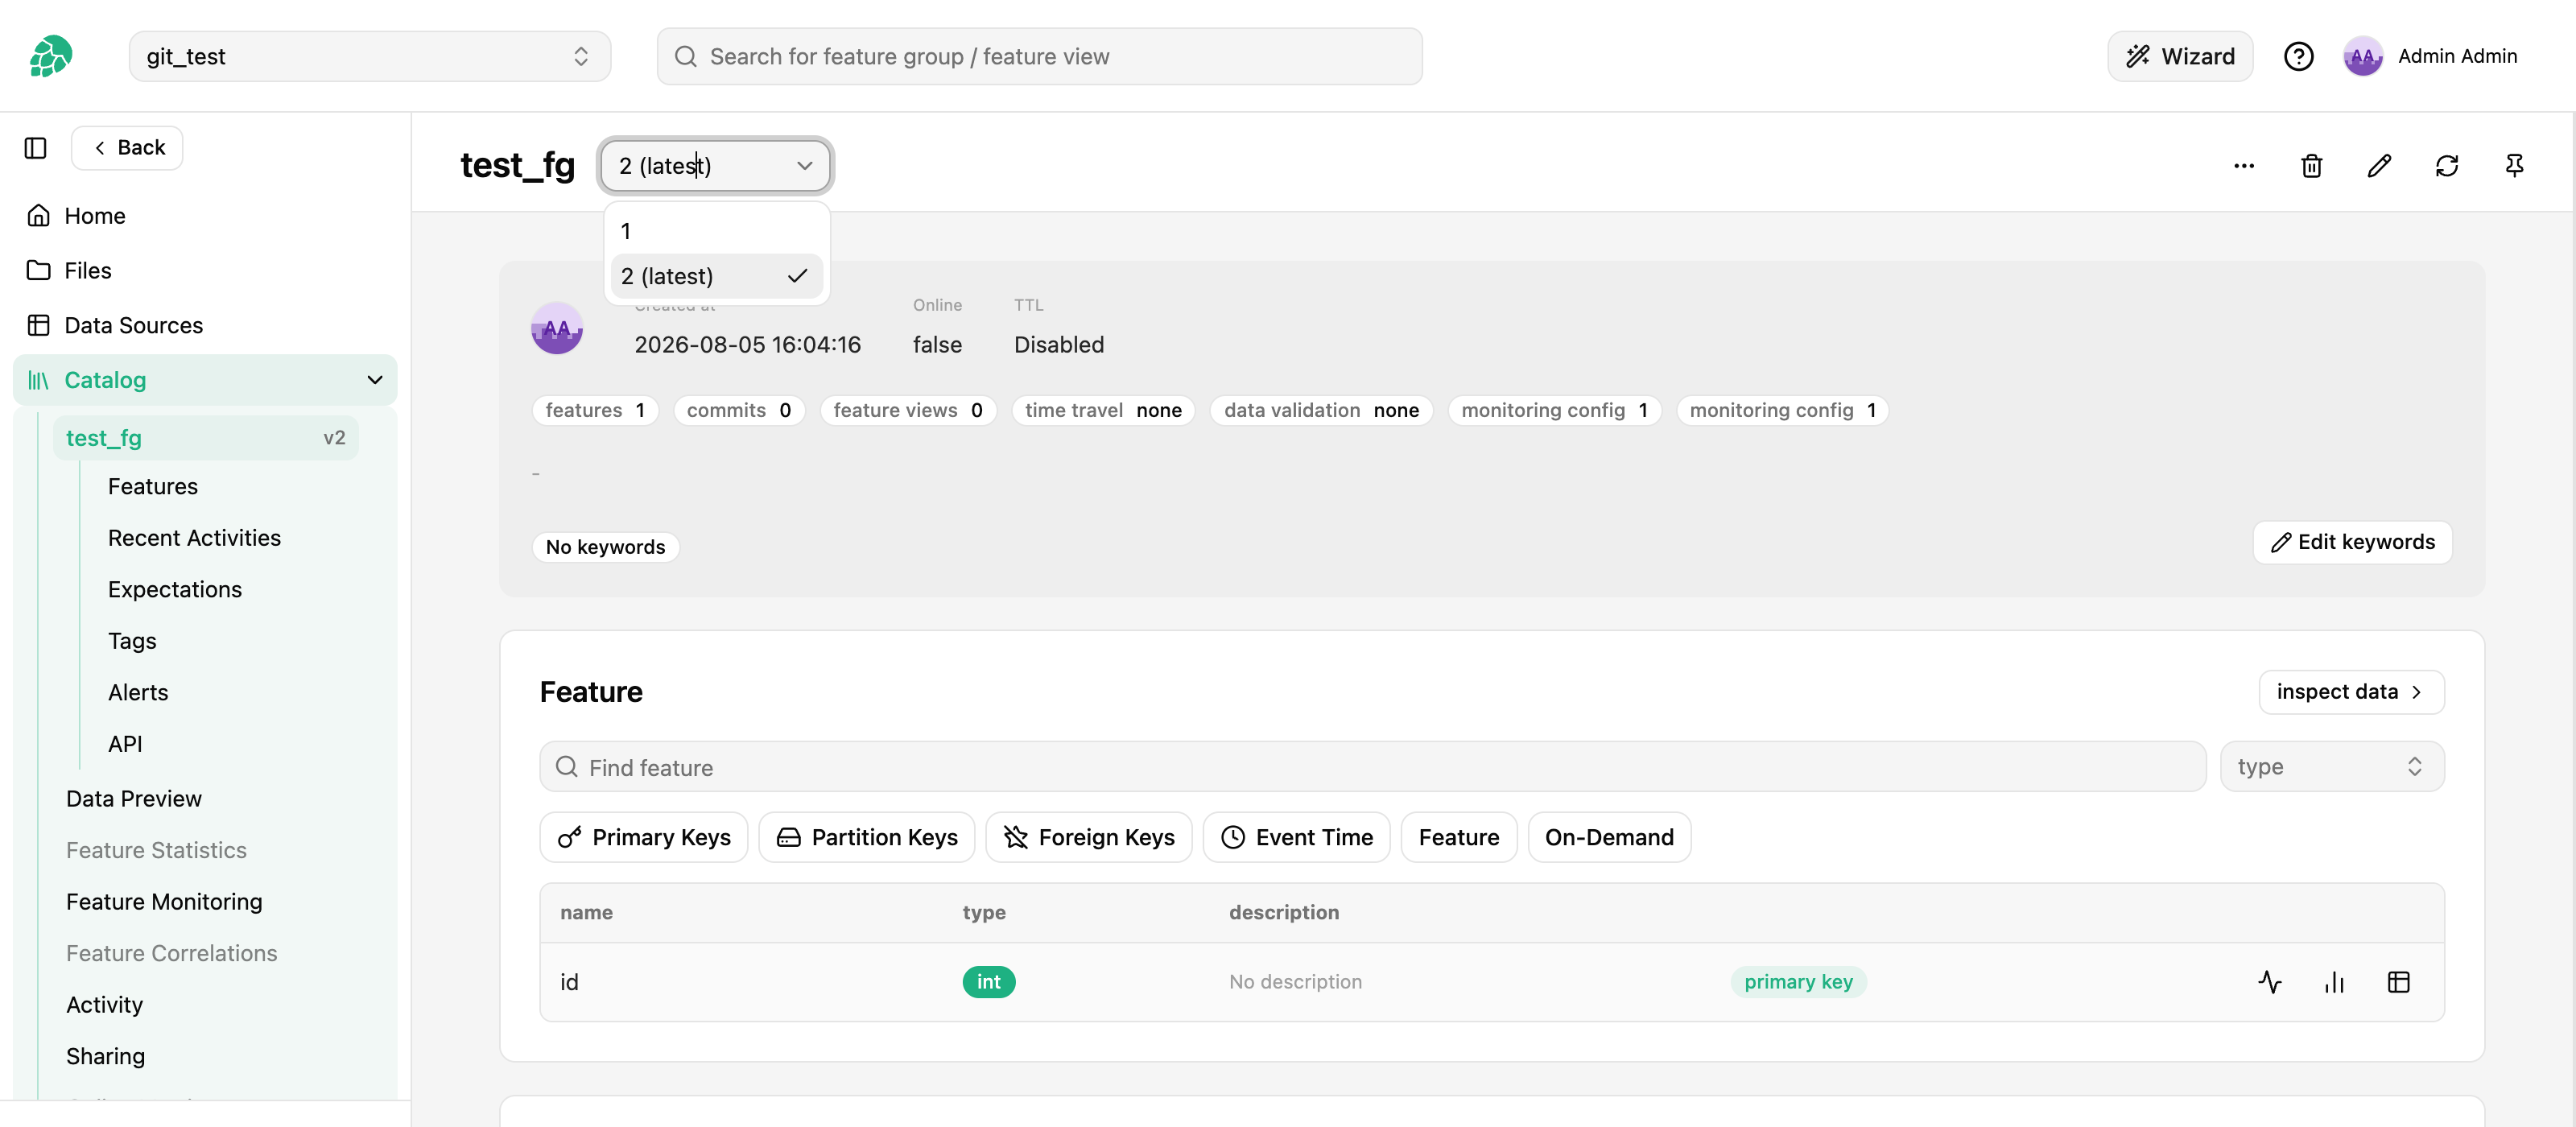Open the help question mark icon
The width and height of the screenshot is (2576, 1127).
tap(2298, 56)
